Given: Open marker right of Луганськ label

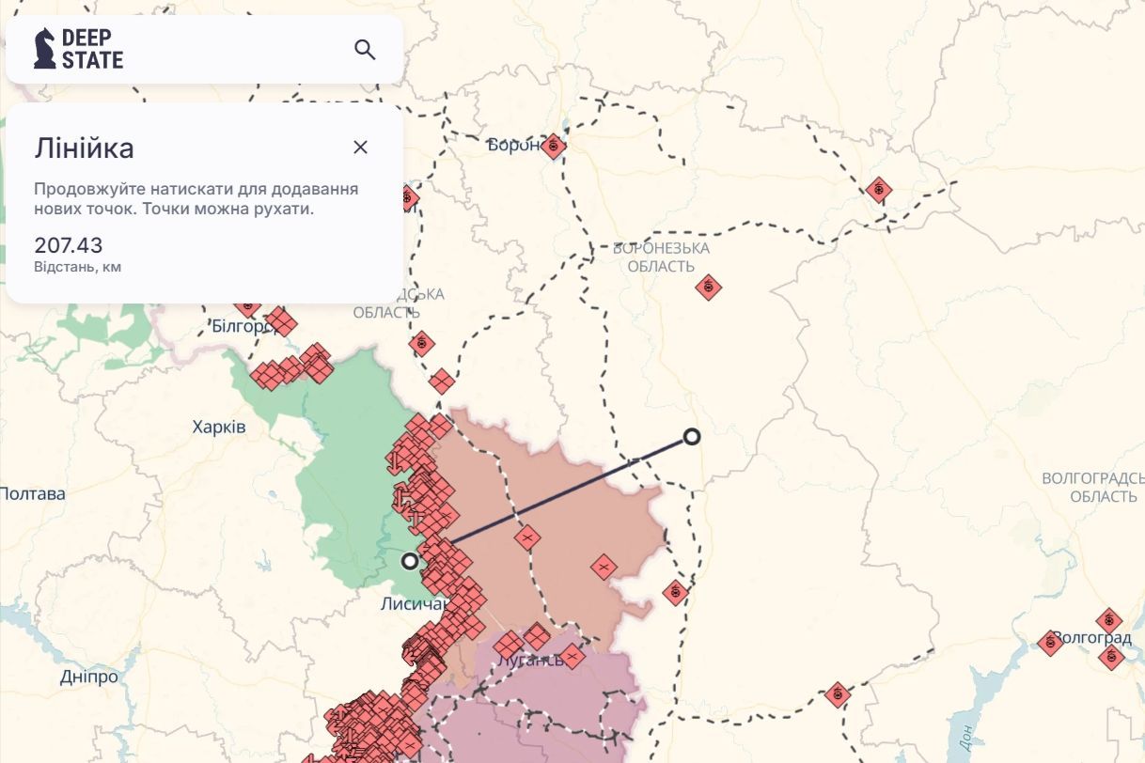Looking at the screenshot, I should 572,656.
